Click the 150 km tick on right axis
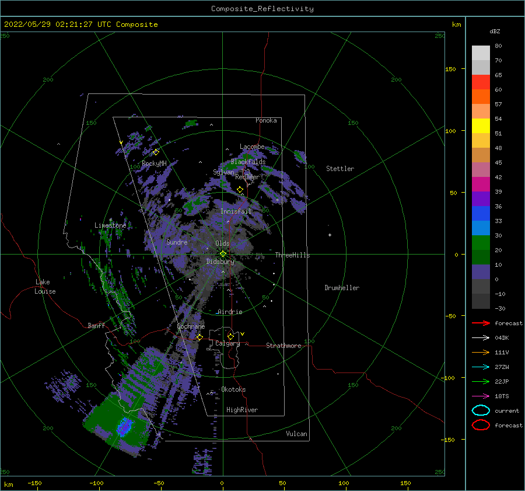525x491 pixels. [450, 69]
